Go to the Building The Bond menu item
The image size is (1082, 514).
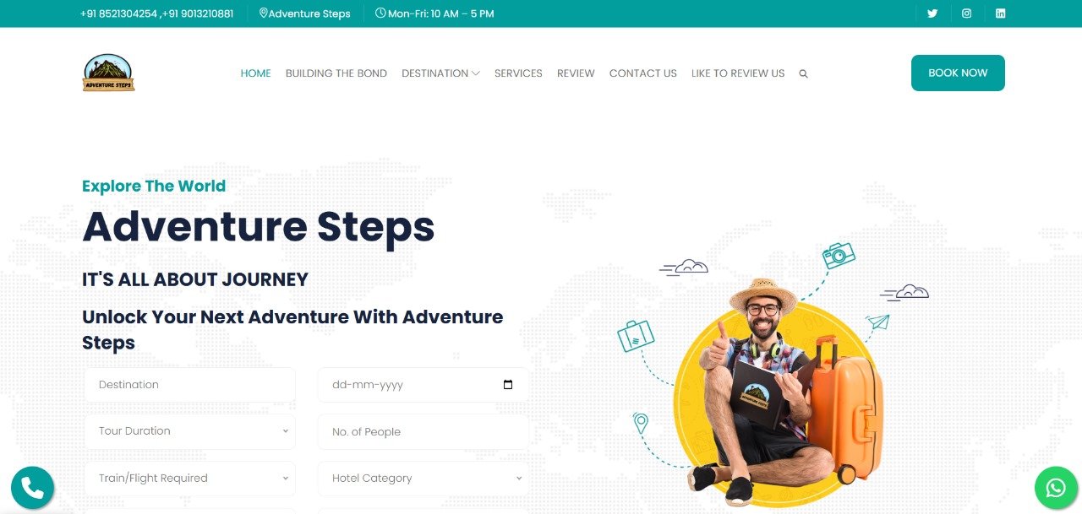point(336,73)
